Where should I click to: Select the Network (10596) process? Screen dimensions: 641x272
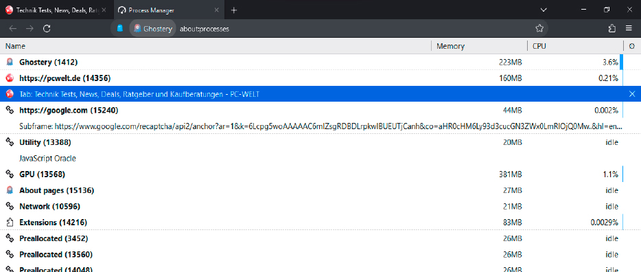click(x=320, y=206)
